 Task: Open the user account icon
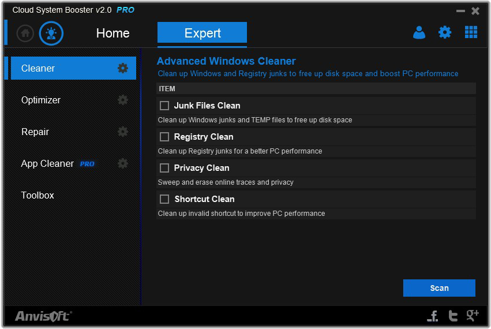coord(419,33)
